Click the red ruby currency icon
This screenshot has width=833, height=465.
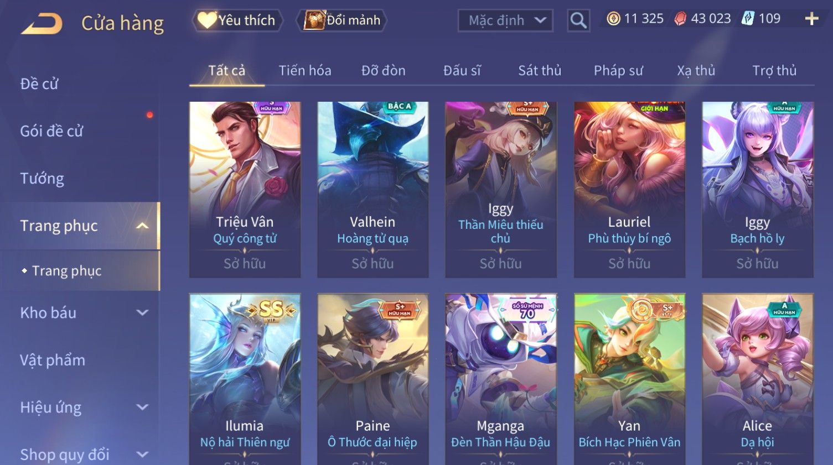(x=680, y=19)
